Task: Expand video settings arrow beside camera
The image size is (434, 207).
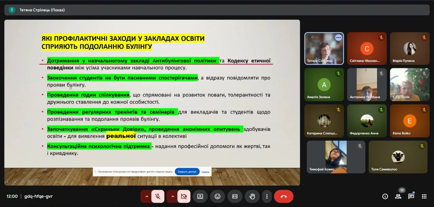Action: tap(172, 196)
